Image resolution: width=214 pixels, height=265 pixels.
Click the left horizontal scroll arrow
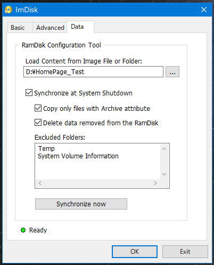pos(40,183)
